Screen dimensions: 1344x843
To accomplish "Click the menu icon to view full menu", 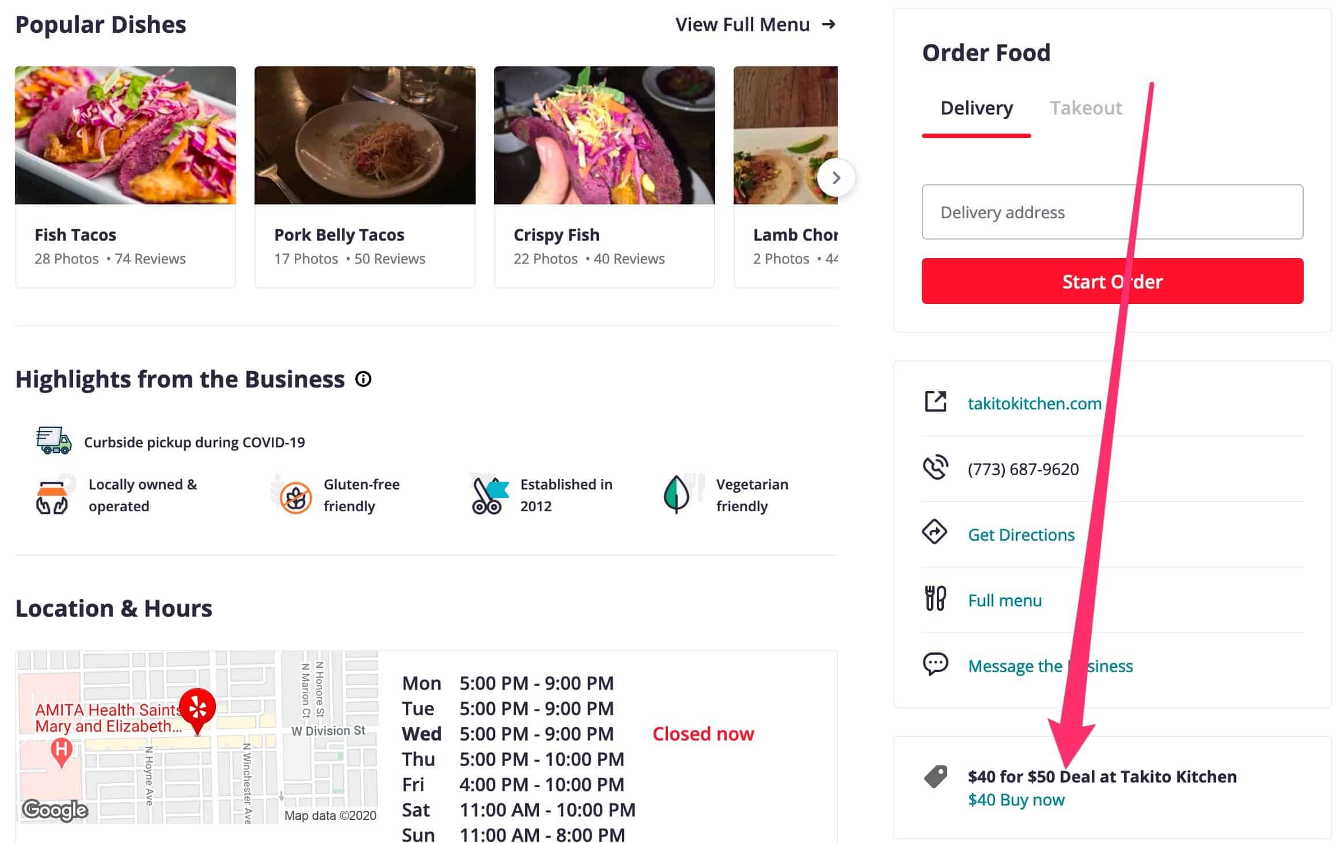I will [935, 599].
